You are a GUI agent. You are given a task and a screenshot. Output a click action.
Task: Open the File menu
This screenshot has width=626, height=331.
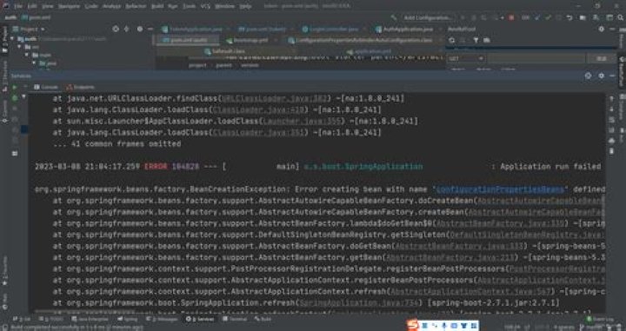click(x=19, y=6)
